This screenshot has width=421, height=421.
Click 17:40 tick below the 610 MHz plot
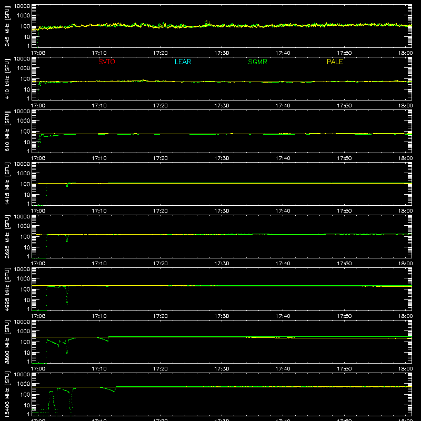pos(283,158)
